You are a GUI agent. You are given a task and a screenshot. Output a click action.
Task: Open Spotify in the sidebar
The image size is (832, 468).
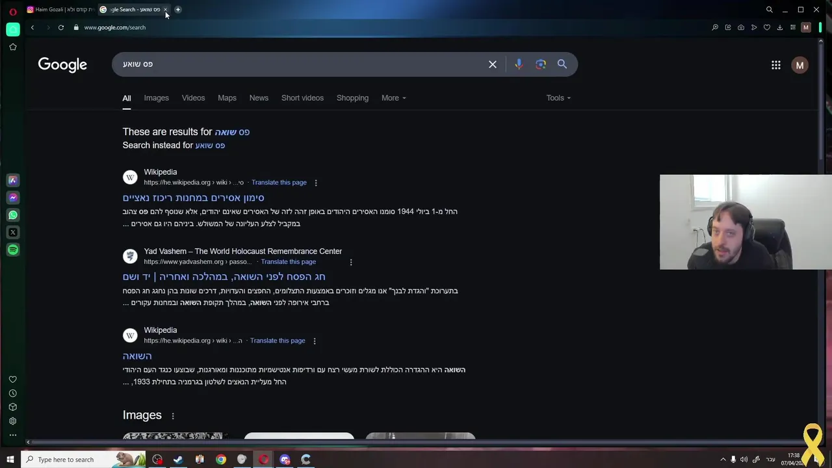click(x=13, y=250)
